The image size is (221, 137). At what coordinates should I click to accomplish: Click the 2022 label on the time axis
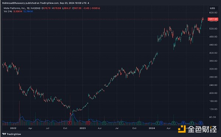click(13, 128)
